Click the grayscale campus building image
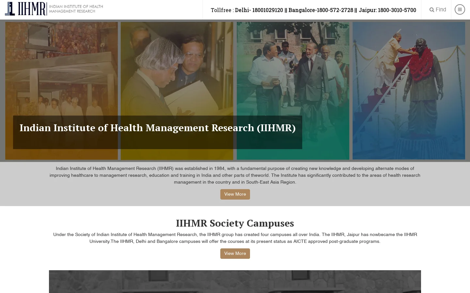470x293 pixels. [x=235, y=282]
